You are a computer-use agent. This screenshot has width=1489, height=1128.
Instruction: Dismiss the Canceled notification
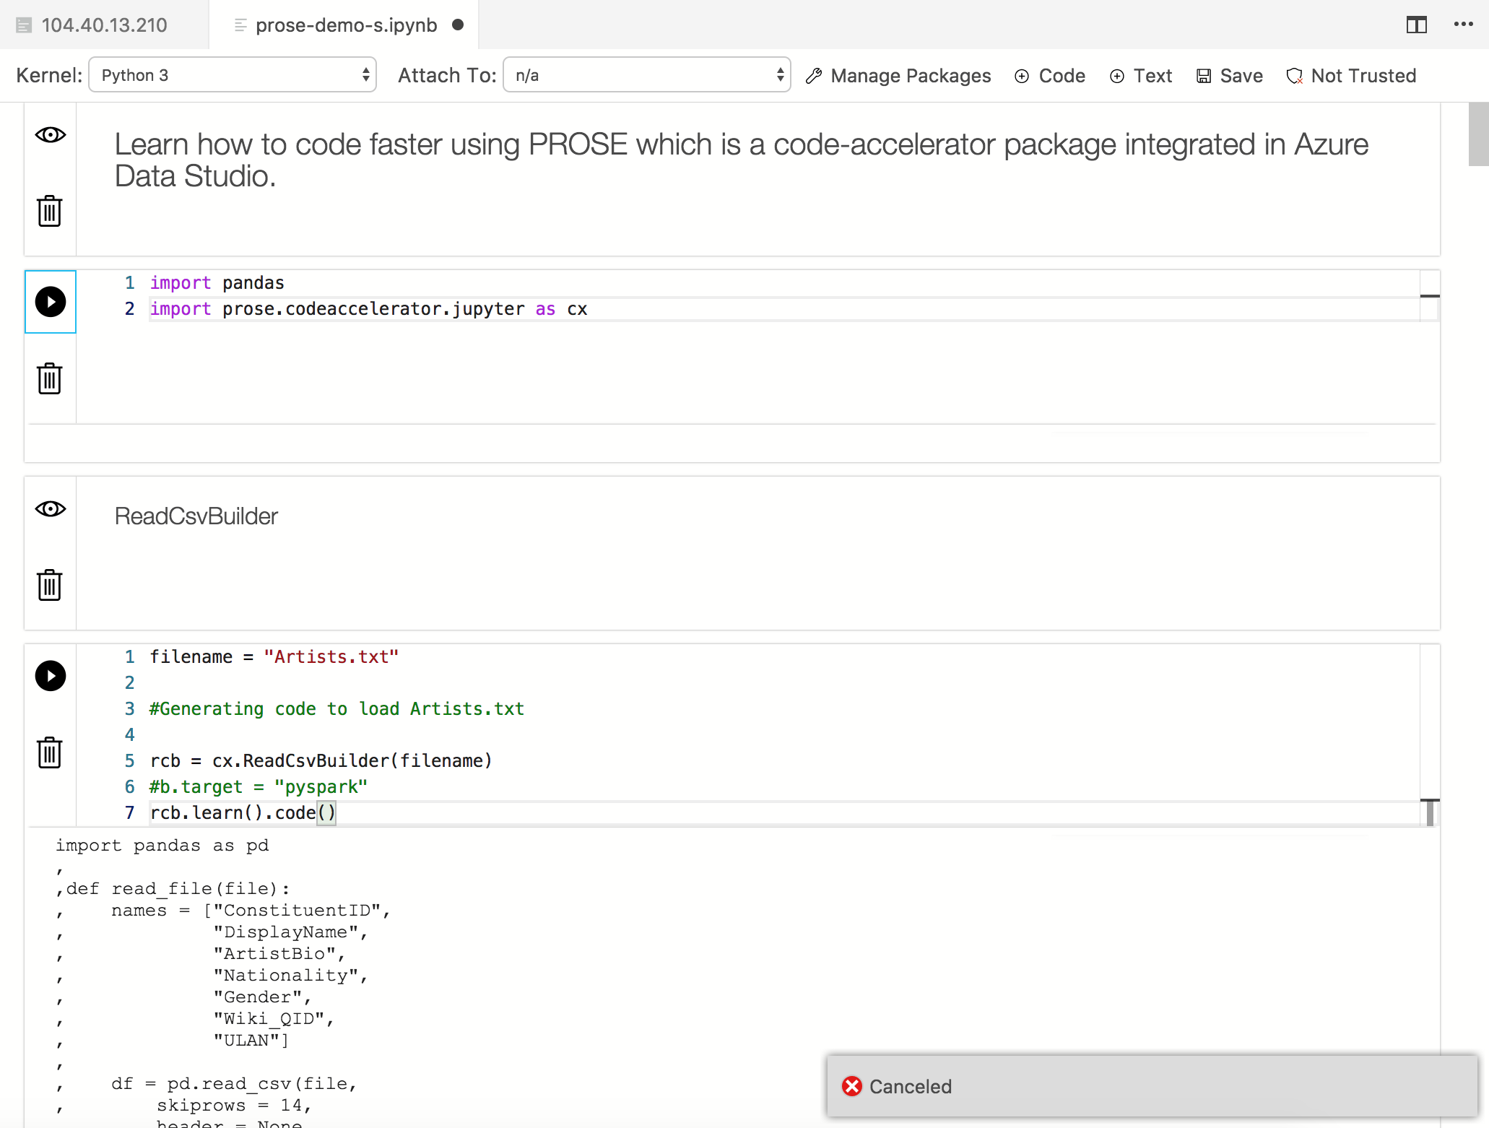click(x=852, y=1086)
